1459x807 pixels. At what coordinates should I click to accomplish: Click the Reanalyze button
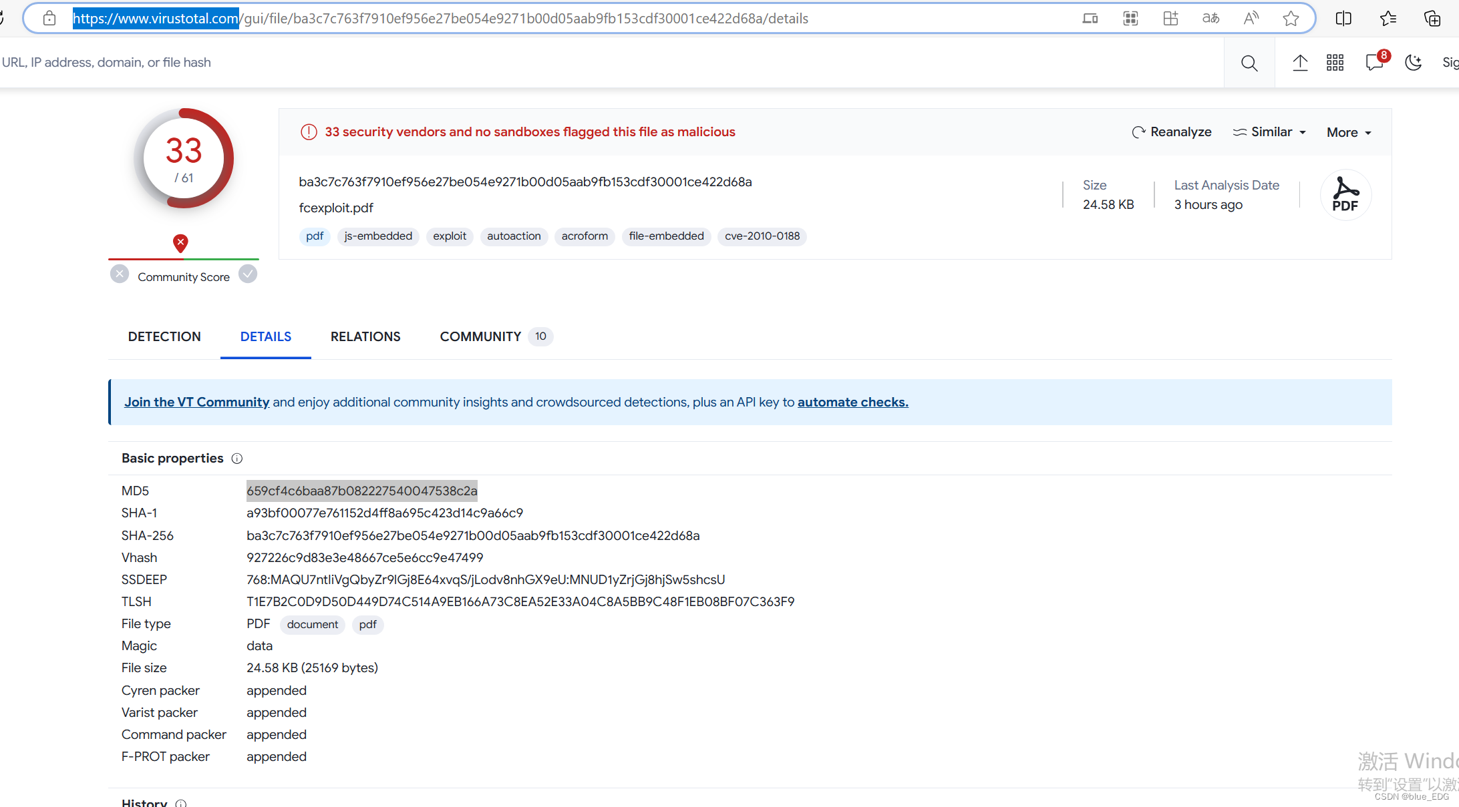click(1172, 132)
